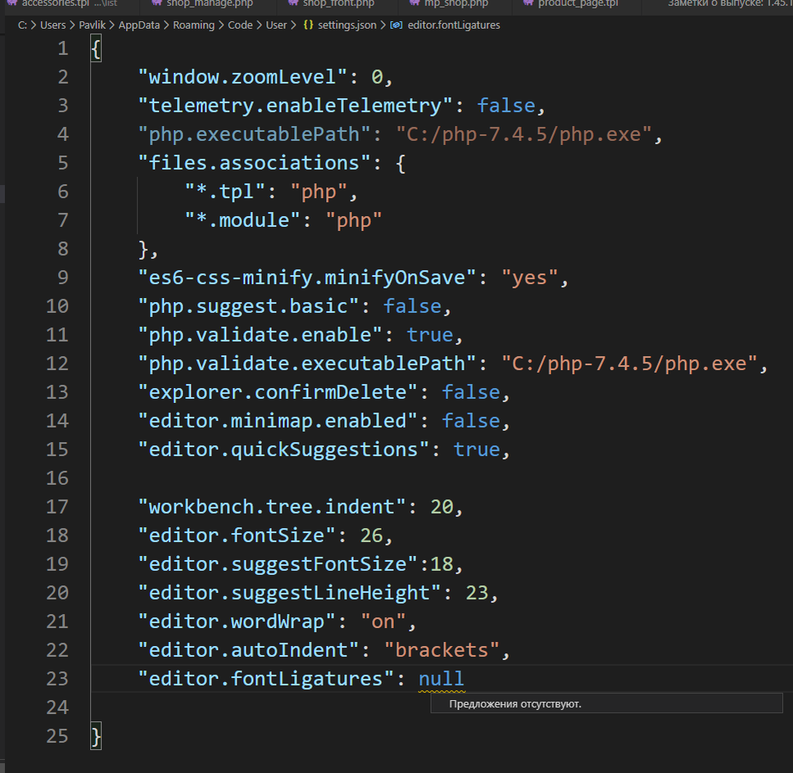Click the value 26 on line 18
The width and height of the screenshot is (793, 773).
(371, 536)
